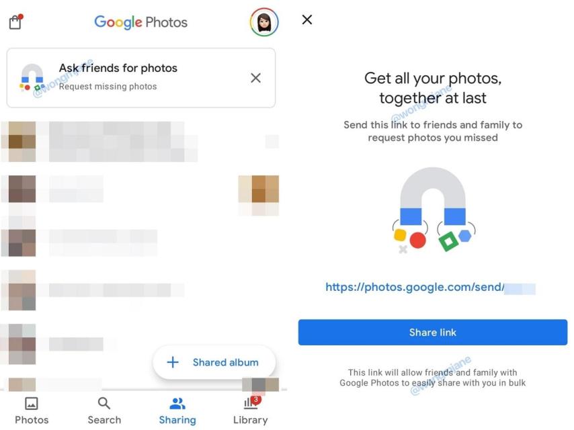Click the large magnet illustration
Screen dimensions: 574x430
pyautogui.click(x=434, y=210)
